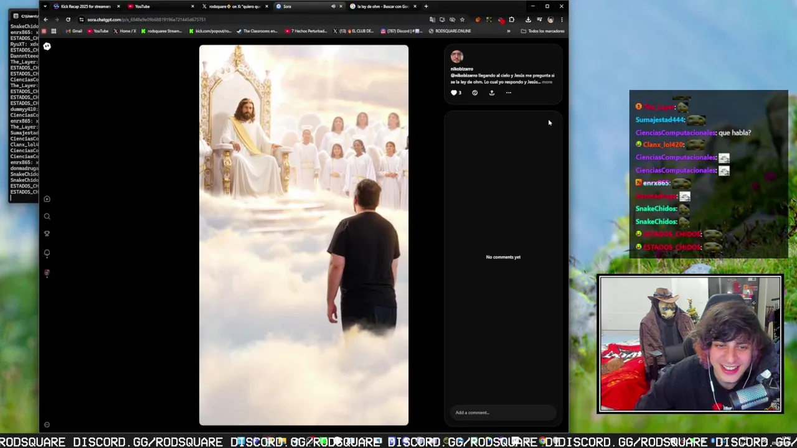Open Sora notifications bell
Screen dimensions: 797x448
(x=47, y=253)
